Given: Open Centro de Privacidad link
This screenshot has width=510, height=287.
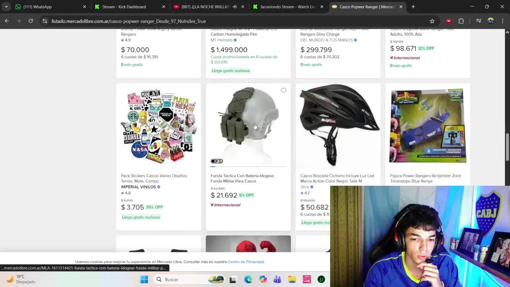Looking at the screenshot, I should click(246, 262).
